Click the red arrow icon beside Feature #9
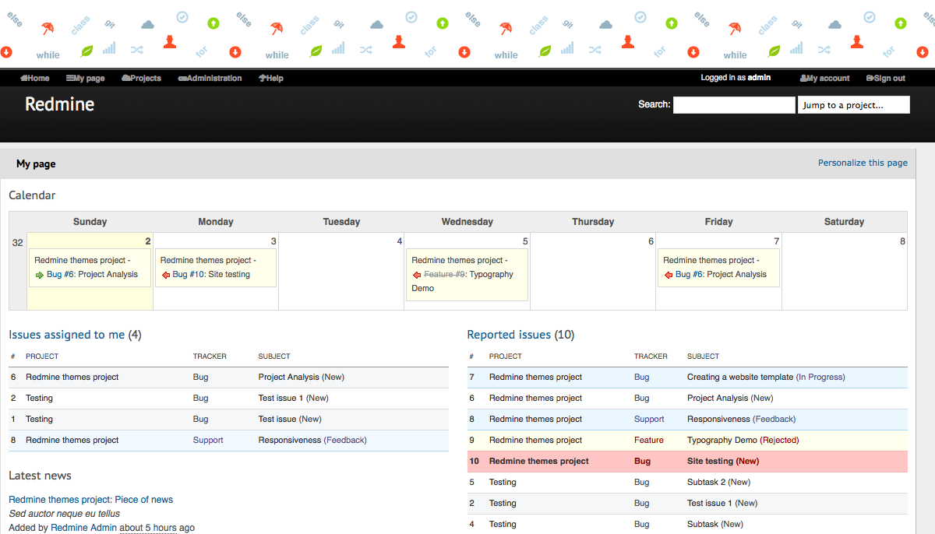 417,275
